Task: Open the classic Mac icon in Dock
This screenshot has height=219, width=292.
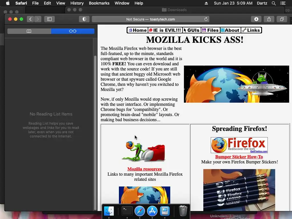Action: 165,211
